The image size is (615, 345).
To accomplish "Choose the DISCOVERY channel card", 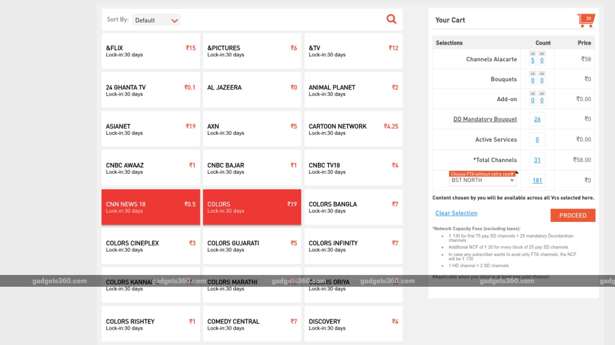I will (x=354, y=324).
